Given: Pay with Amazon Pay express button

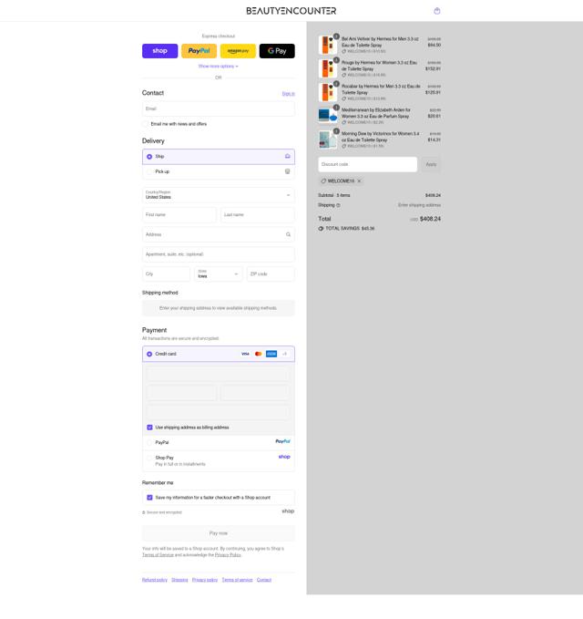Looking at the screenshot, I should tap(238, 51).
